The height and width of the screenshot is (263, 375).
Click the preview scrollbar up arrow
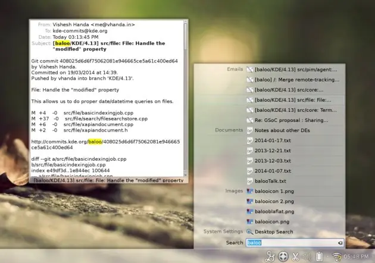[185, 22]
